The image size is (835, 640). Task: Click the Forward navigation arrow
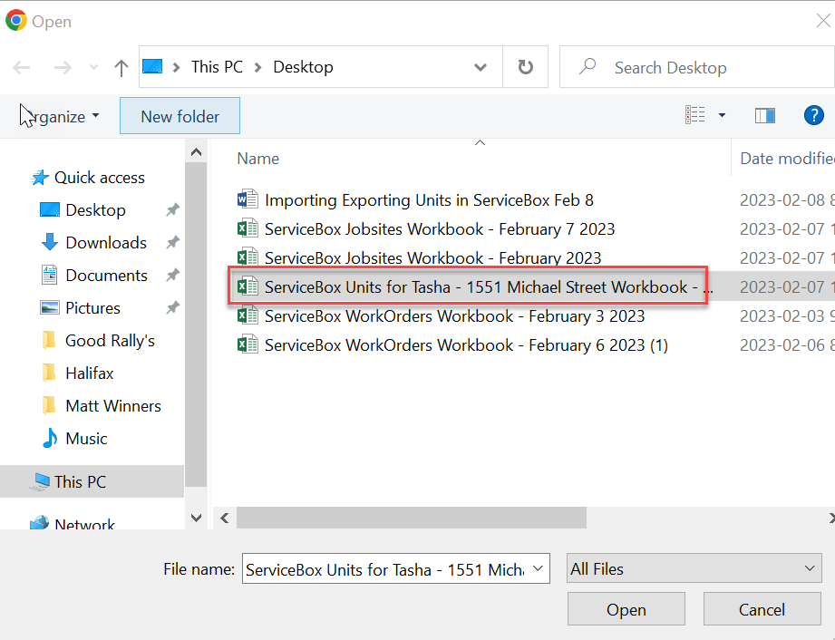click(63, 68)
